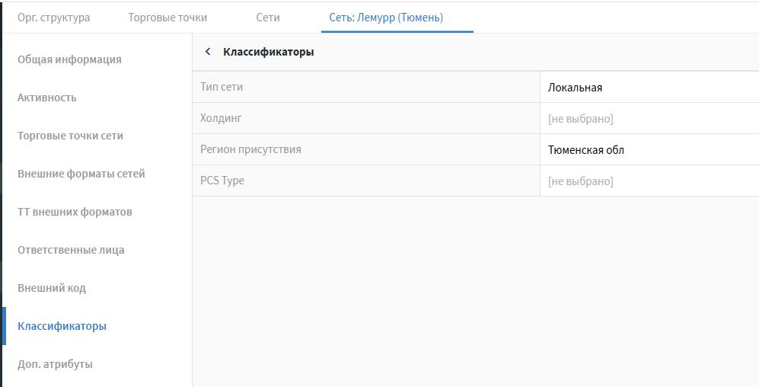Select Внешний код in the sidebar
Viewport: 759px width, 387px height.
pyautogui.click(x=52, y=288)
